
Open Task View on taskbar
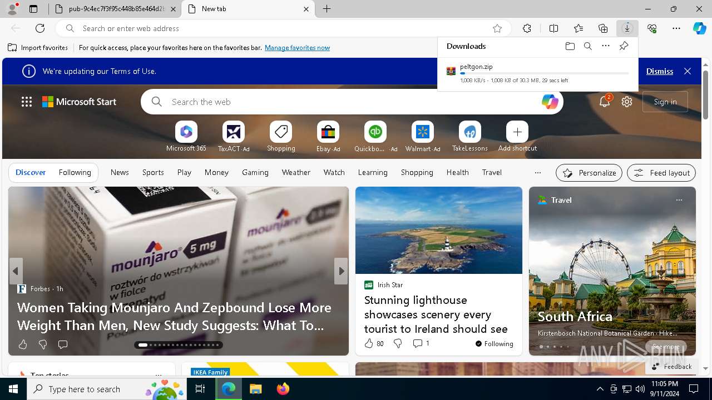click(200, 389)
